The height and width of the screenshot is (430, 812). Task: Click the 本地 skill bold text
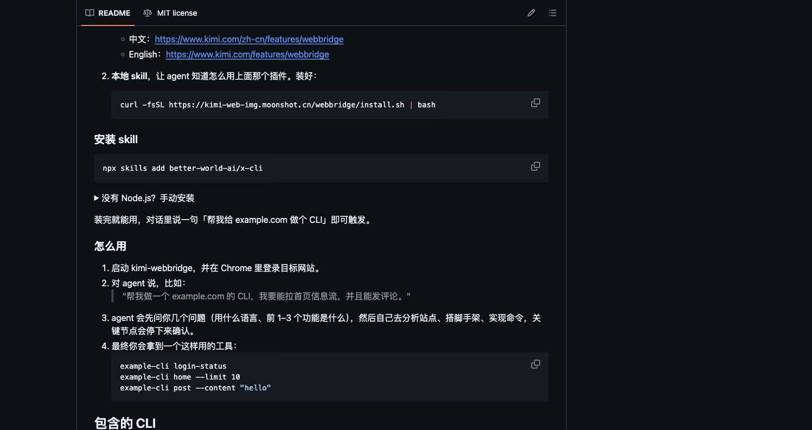pyautogui.click(x=129, y=76)
